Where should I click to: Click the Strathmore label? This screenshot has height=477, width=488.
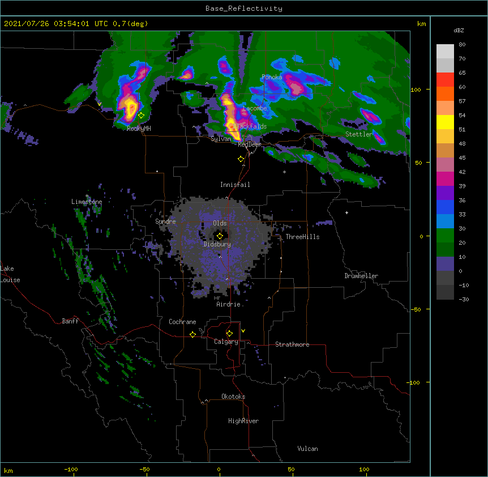[292, 344]
